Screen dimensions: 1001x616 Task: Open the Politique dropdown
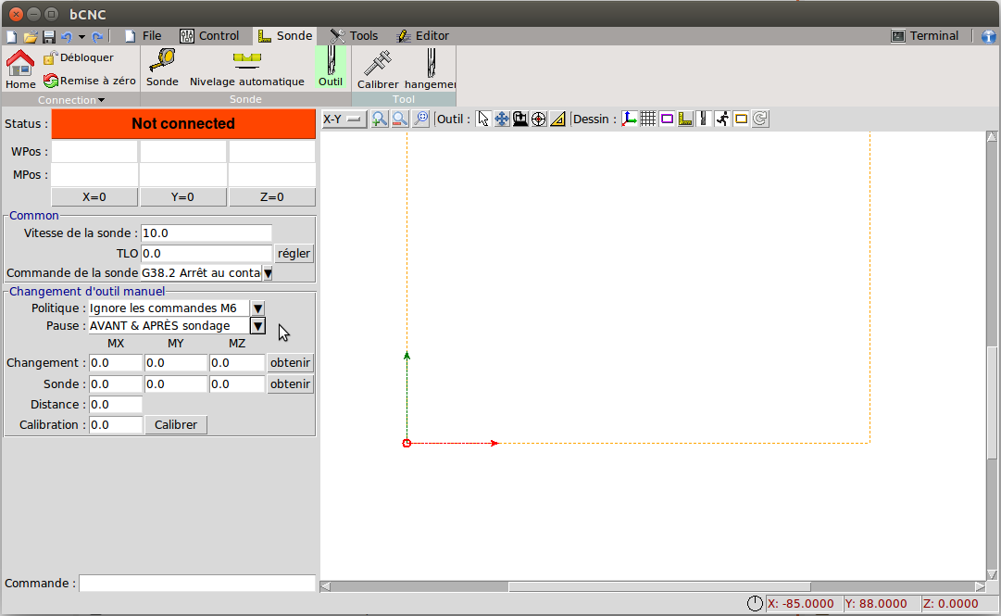pyautogui.click(x=257, y=308)
